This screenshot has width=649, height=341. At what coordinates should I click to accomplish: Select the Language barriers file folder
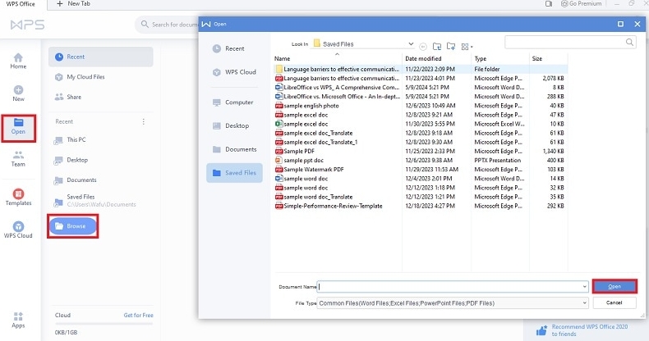(420, 69)
